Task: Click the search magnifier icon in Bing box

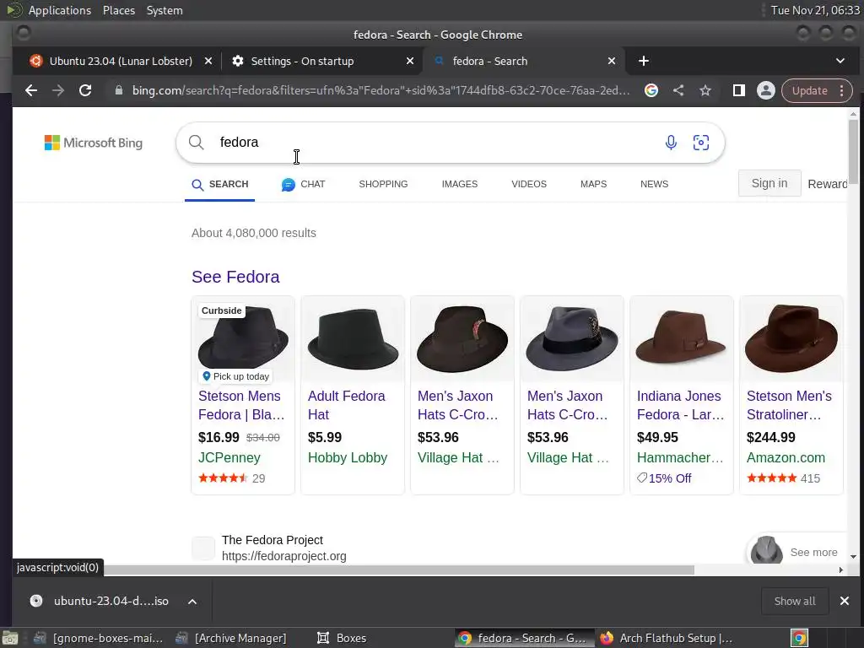Action: tap(196, 142)
